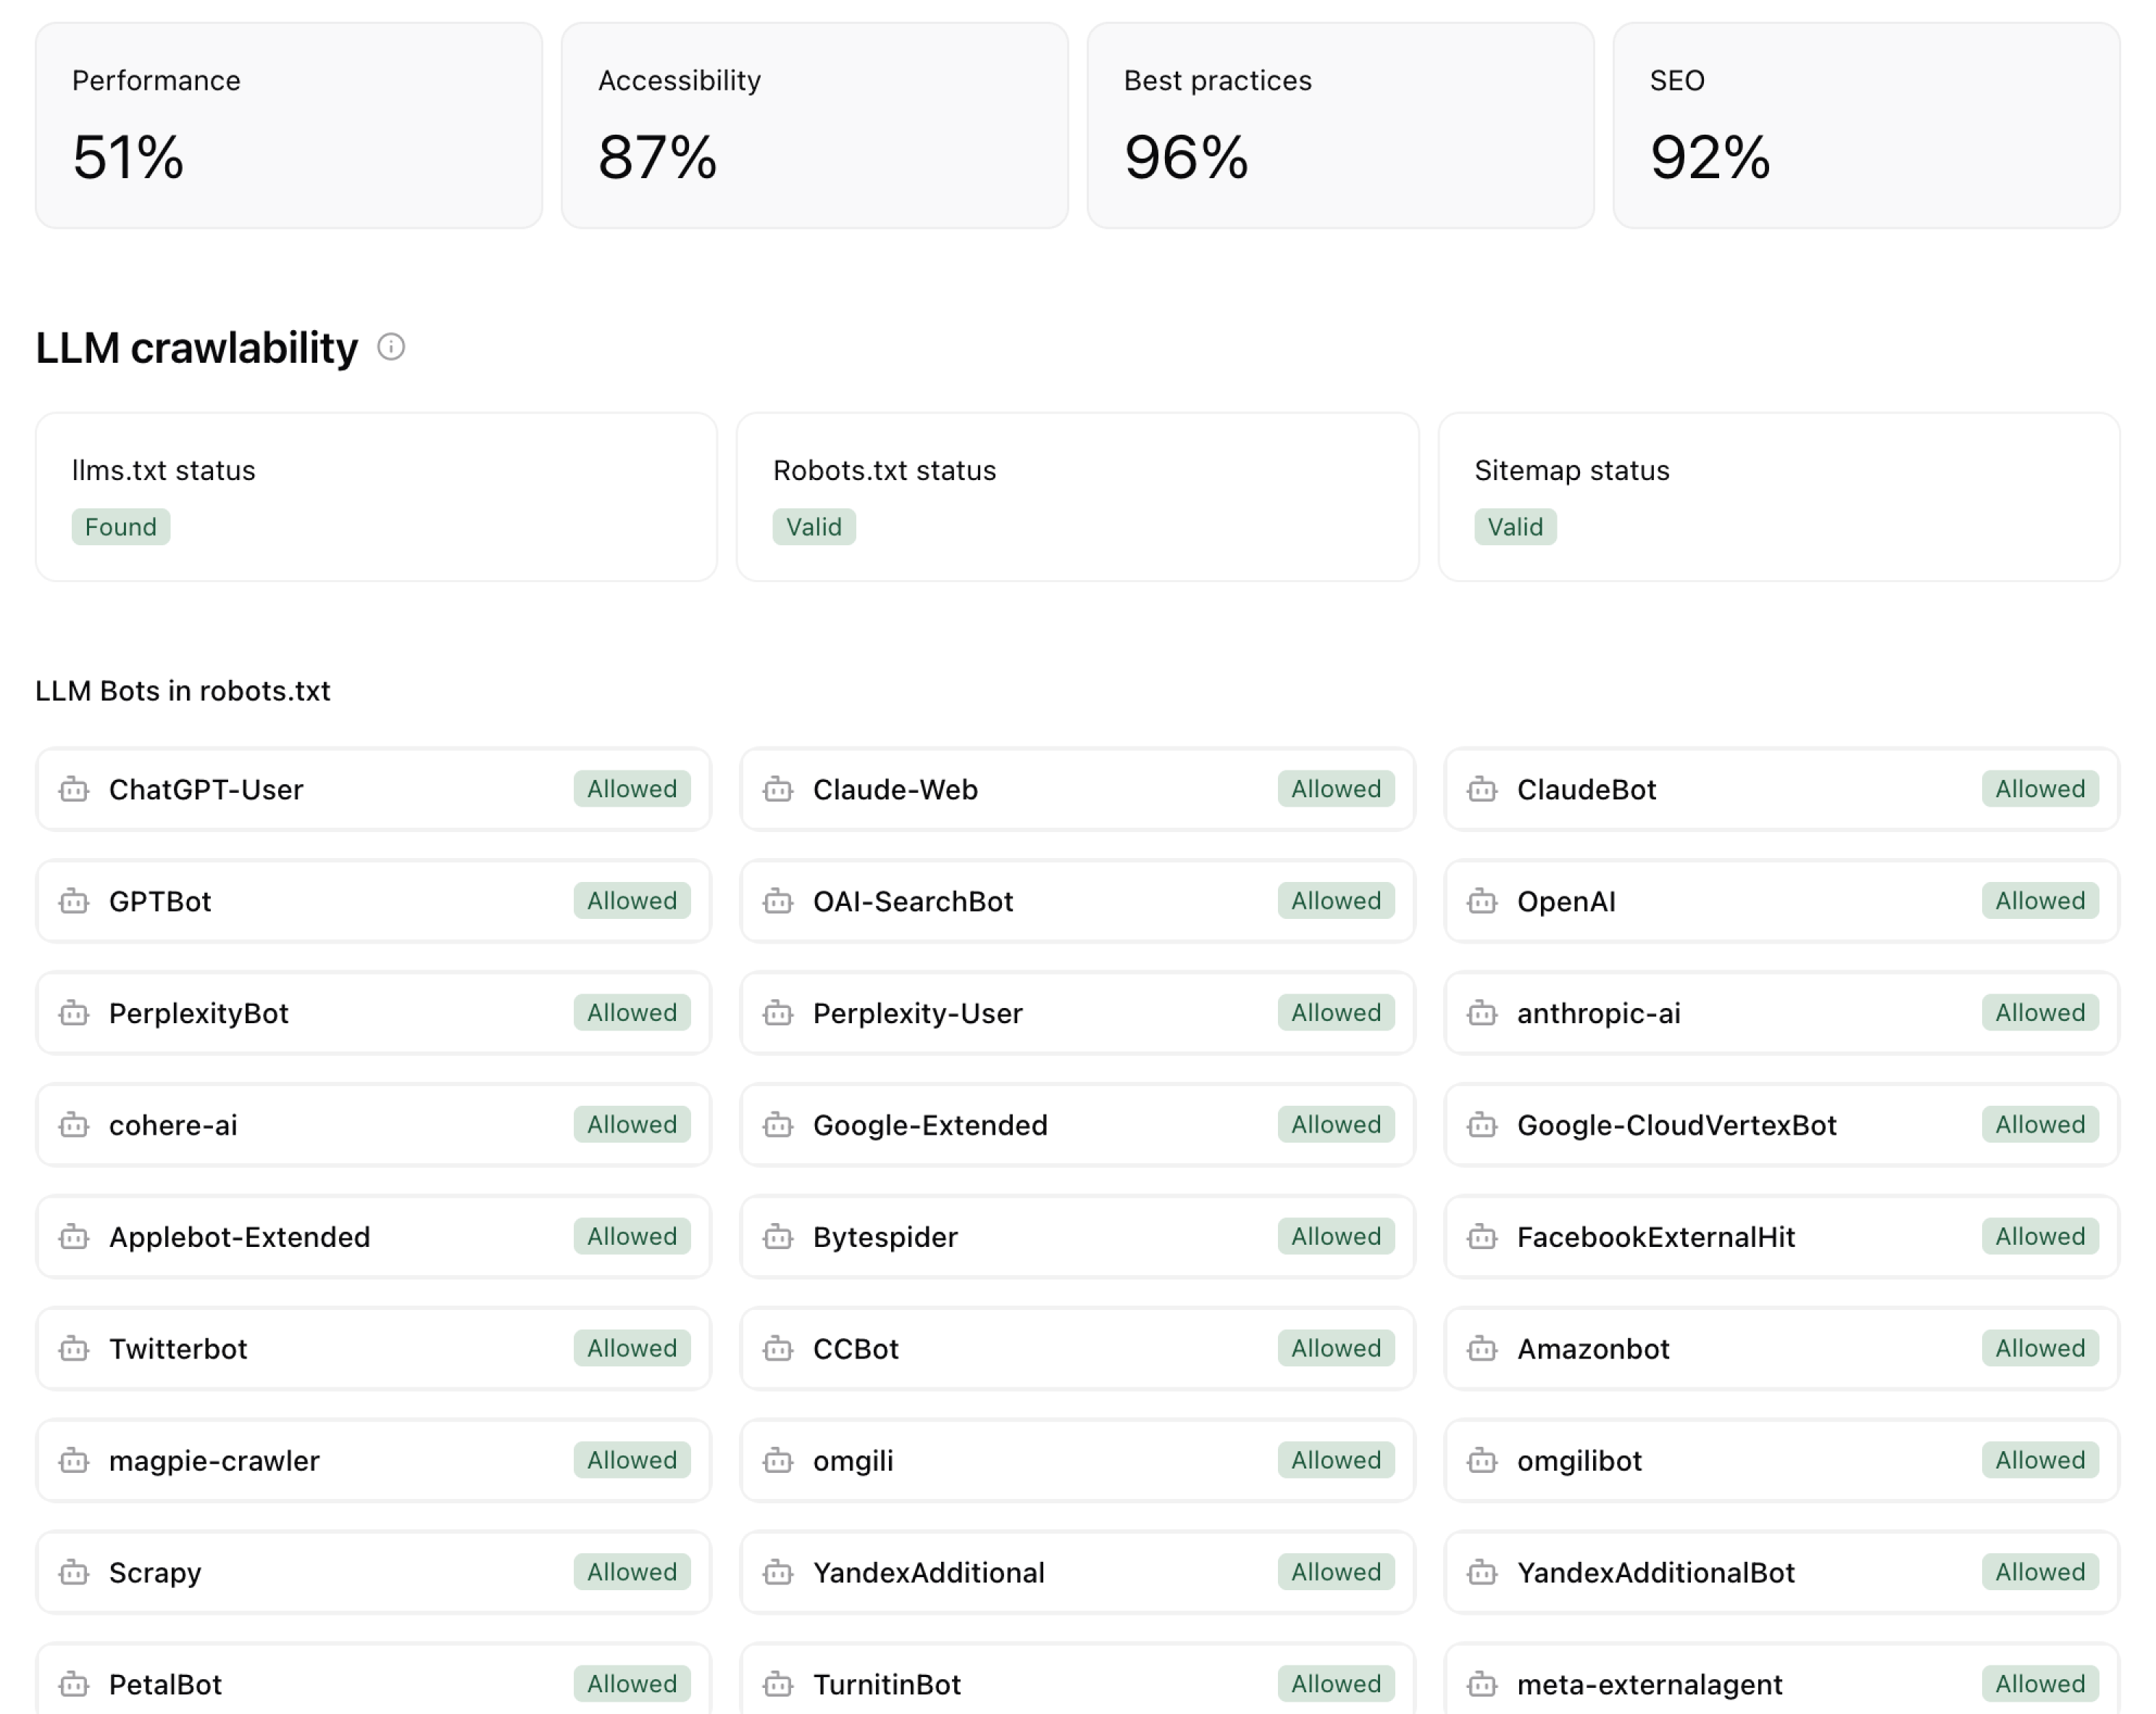The width and height of the screenshot is (2156, 1714).
Task: Click the bot icon beside Google-Extended
Action: click(778, 1125)
